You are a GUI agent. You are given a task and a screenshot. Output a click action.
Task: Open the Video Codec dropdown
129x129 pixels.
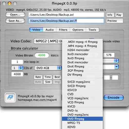pos(48,41)
